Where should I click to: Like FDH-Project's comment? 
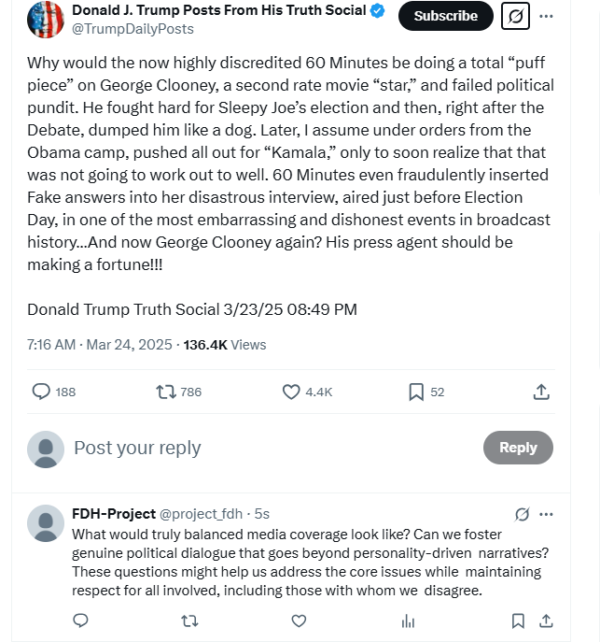click(299, 621)
